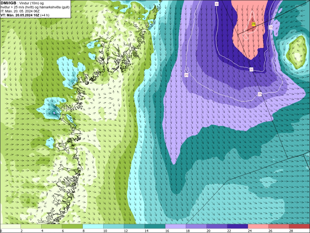Select the 0–2 m/s pale cream legend swatch
Viewport: 310px width, 233px height.
(x=11, y=226)
